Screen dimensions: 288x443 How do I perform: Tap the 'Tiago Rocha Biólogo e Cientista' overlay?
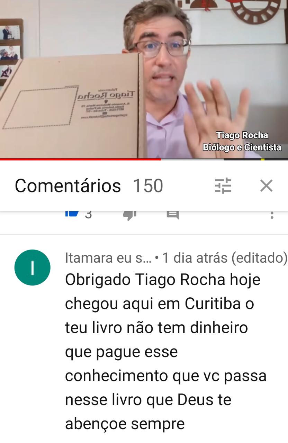[x=242, y=141]
